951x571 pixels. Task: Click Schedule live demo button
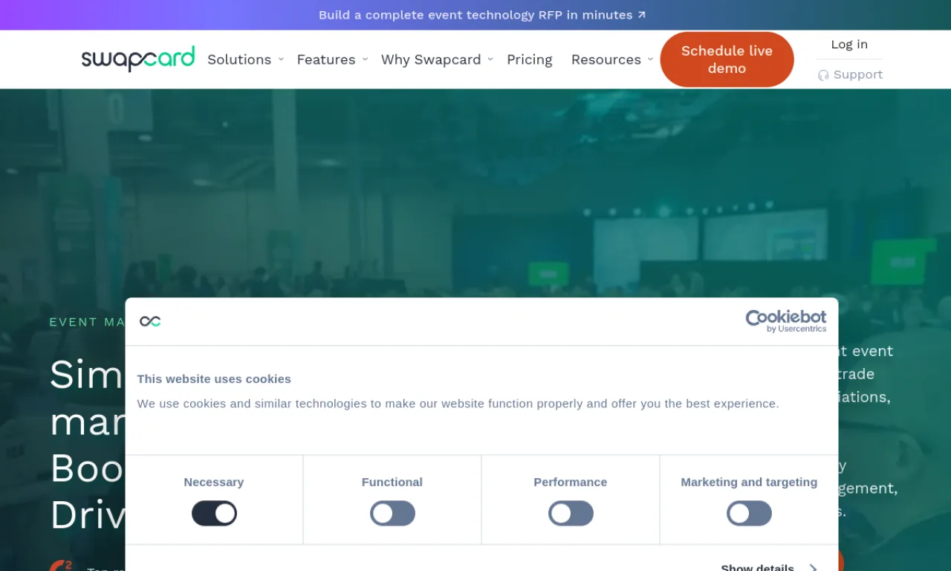pos(727,59)
